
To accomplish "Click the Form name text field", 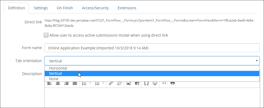I will [x=152, y=48].
